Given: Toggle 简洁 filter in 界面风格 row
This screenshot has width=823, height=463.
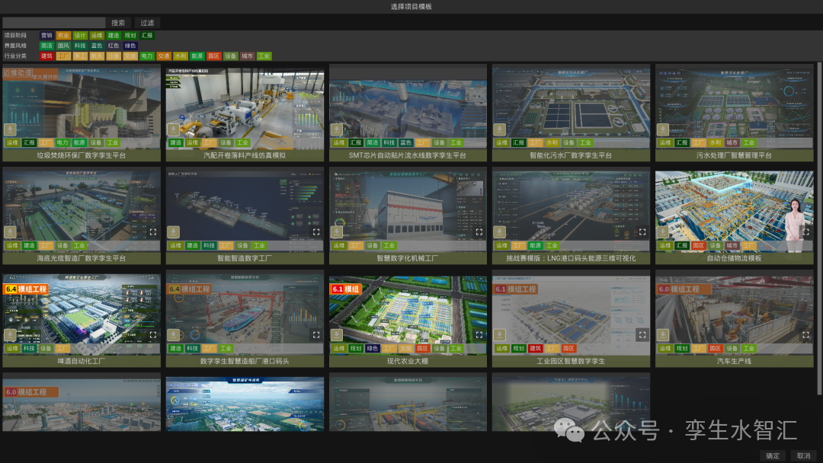Looking at the screenshot, I should (46, 46).
